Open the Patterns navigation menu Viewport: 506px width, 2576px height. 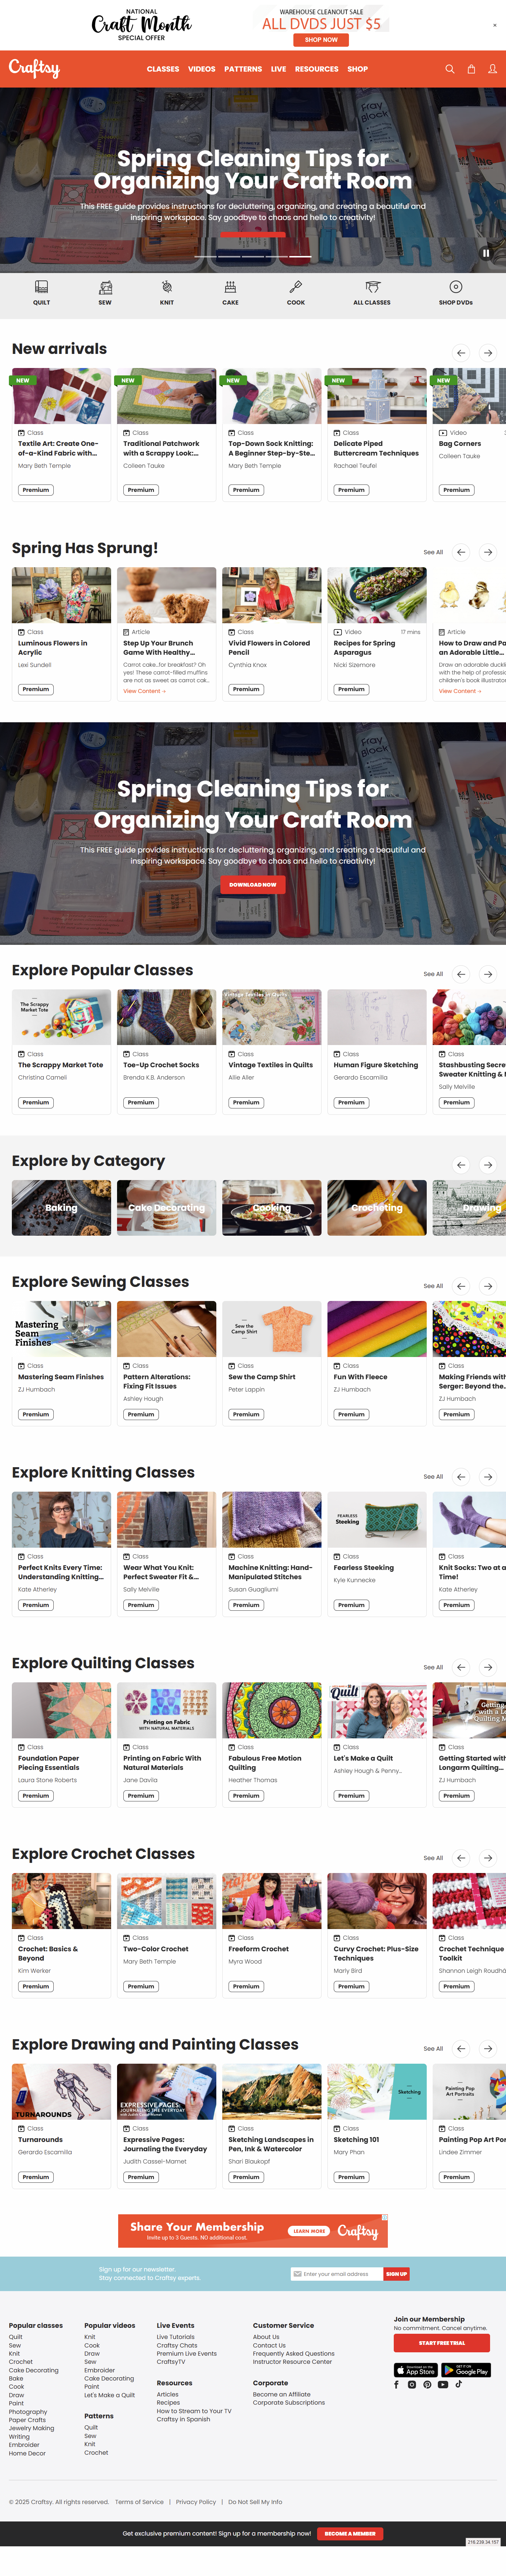click(x=243, y=69)
